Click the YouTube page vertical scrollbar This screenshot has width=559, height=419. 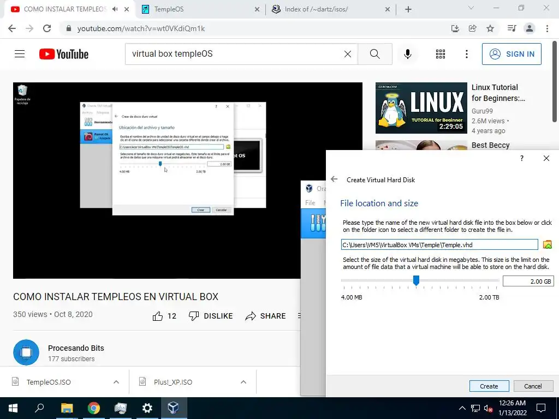(556, 82)
